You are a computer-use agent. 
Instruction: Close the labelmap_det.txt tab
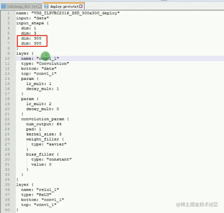40,6
